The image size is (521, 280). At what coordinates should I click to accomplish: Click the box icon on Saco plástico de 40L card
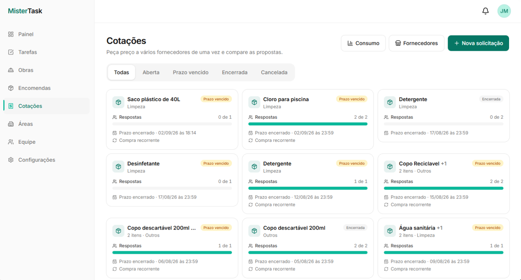[x=118, y=102]
